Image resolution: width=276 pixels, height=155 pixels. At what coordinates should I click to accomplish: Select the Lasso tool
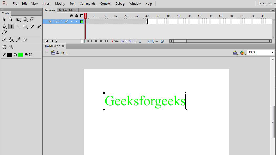pos(32,19)
